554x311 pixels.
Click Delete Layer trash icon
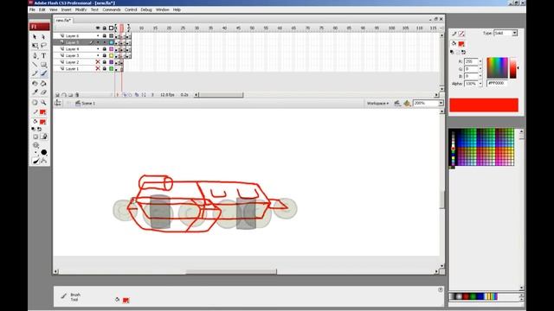77,95
